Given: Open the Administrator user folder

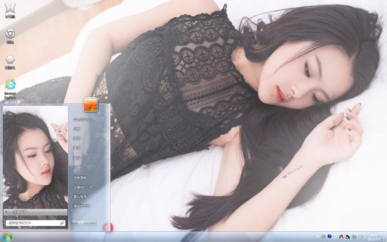Looking at the screenshot, I should pyautogui.click(x=83, y=119).
